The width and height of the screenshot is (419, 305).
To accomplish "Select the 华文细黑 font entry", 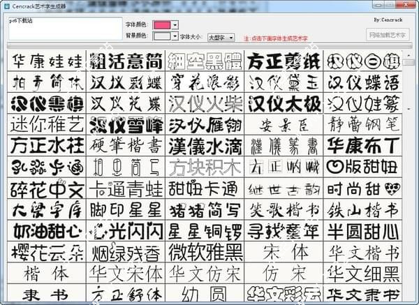I will tap(362, 274).
